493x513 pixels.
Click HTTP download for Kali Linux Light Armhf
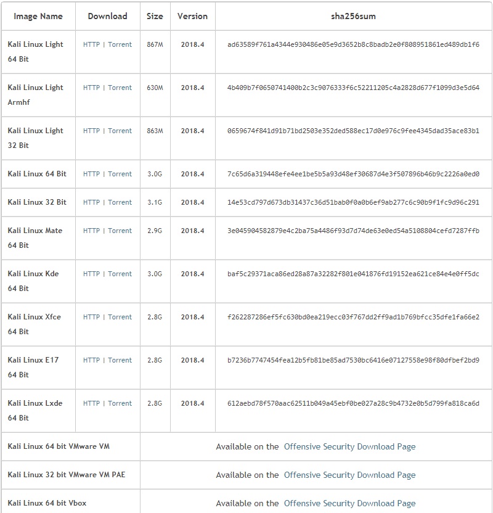pos(91,88)
